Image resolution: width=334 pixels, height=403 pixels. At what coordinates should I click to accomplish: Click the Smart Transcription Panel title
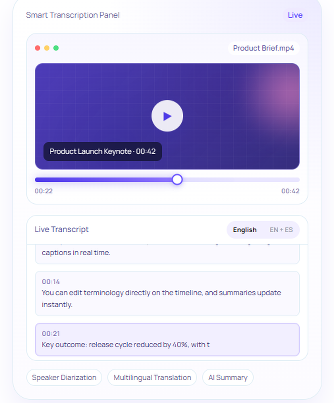tap(73, 15)
